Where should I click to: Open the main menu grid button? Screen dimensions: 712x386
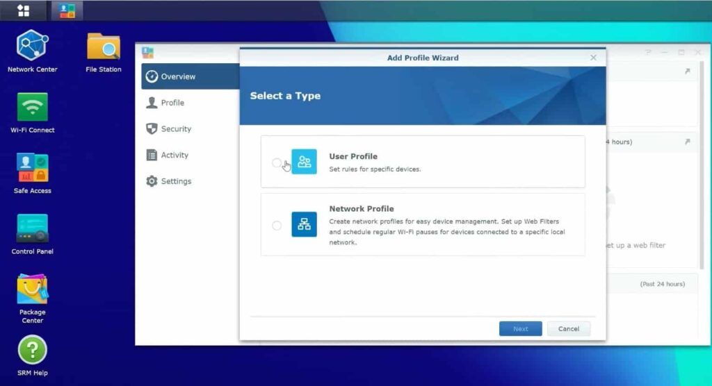(x=23, y=10)
